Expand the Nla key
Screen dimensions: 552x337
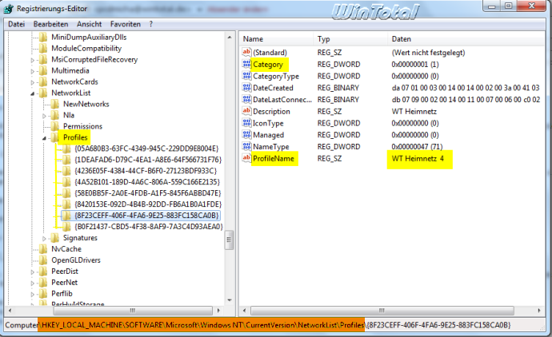[x=44, y=116]
